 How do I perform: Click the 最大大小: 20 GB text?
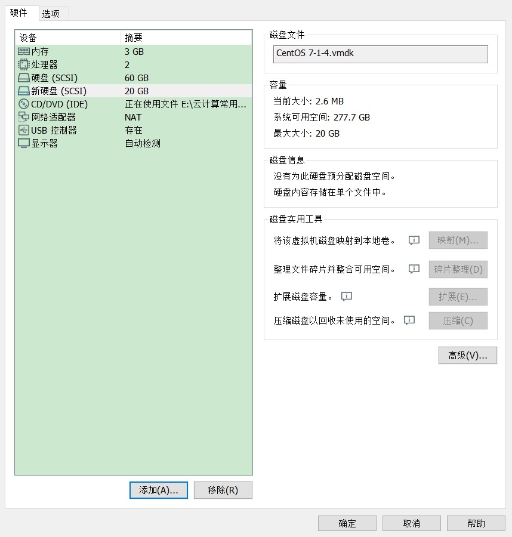coord(306,134)
